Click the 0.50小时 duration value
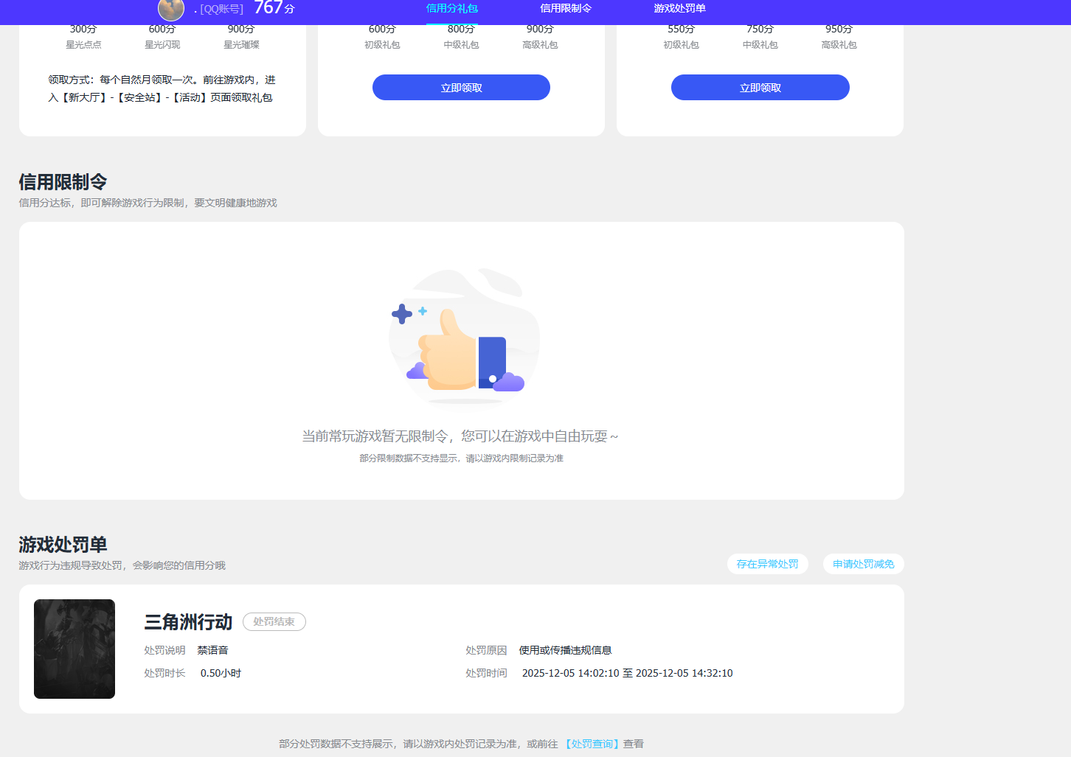Image resolution: width=1071 pixels, height=757 pixels. pos(221,673)
